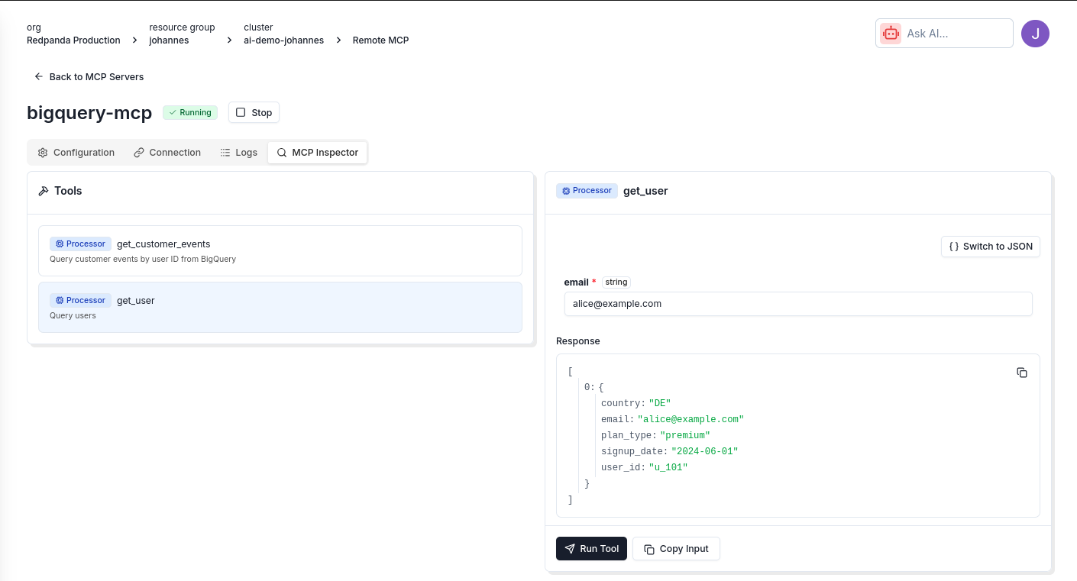This screenshot has width=1077, height=581.
Task: Click the Response label
Action: tap(578, 341)
